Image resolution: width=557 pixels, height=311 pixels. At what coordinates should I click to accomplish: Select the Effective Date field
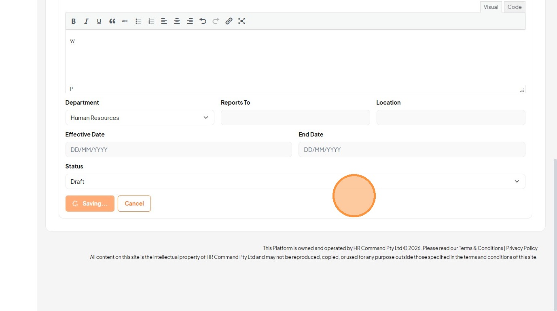pos(178,149)
